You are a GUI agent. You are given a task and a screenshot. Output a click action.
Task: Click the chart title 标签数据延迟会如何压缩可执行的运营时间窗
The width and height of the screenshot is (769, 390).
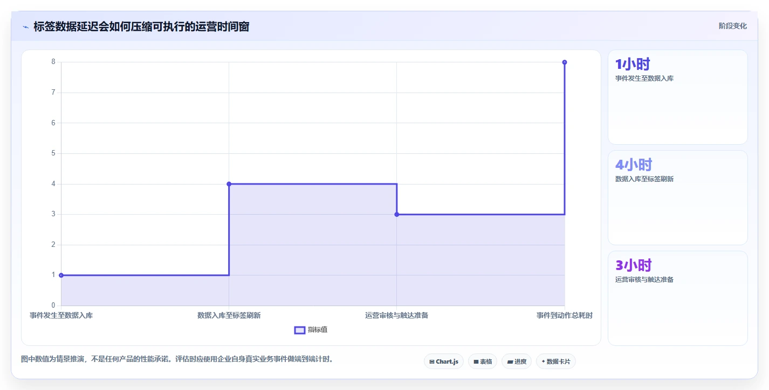(x=141, y=26)
